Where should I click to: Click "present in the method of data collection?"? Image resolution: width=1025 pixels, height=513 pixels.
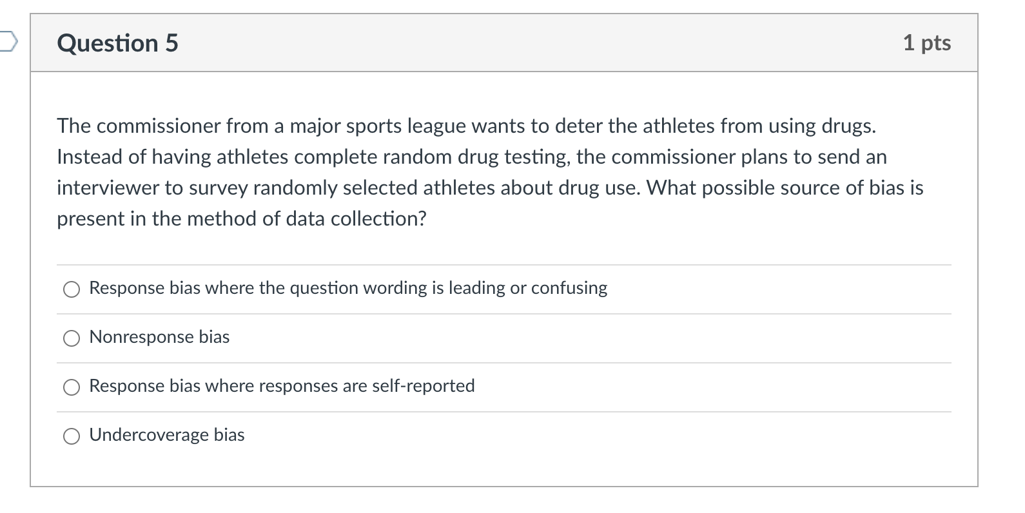242,219
